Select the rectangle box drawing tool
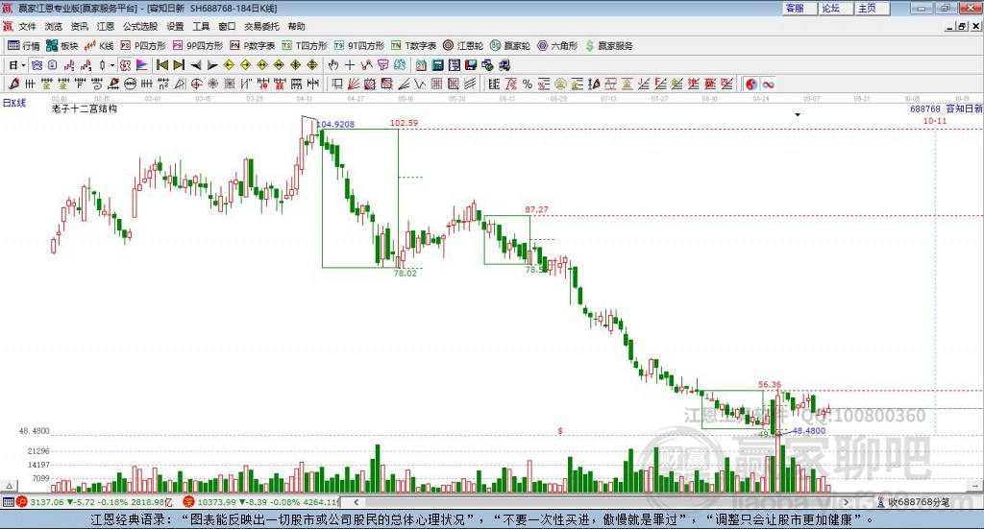984x529 pixels. (x=337, y=84)
